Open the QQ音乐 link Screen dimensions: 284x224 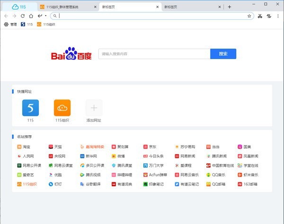click(x=216, y=175)
